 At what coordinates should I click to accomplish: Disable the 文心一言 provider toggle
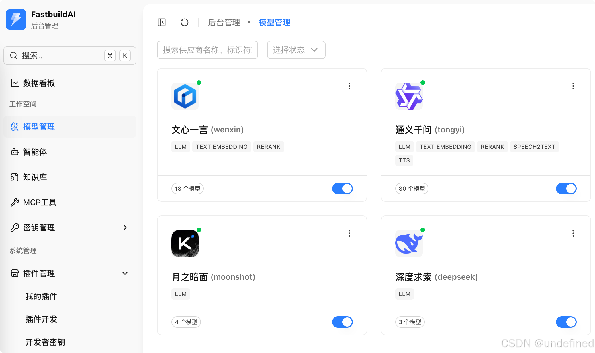tap(342, 189)
